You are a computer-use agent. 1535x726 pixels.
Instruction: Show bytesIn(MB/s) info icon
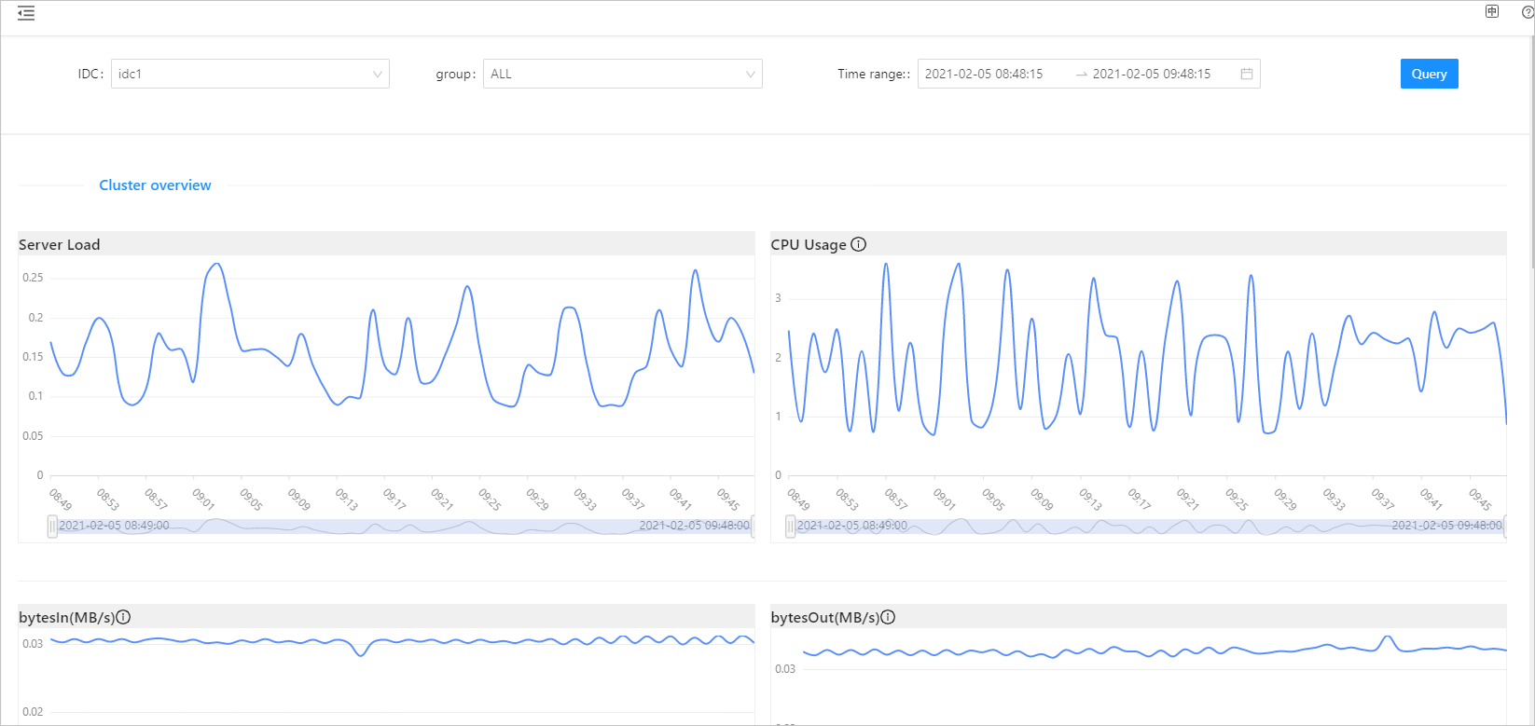tap(123, 617)
